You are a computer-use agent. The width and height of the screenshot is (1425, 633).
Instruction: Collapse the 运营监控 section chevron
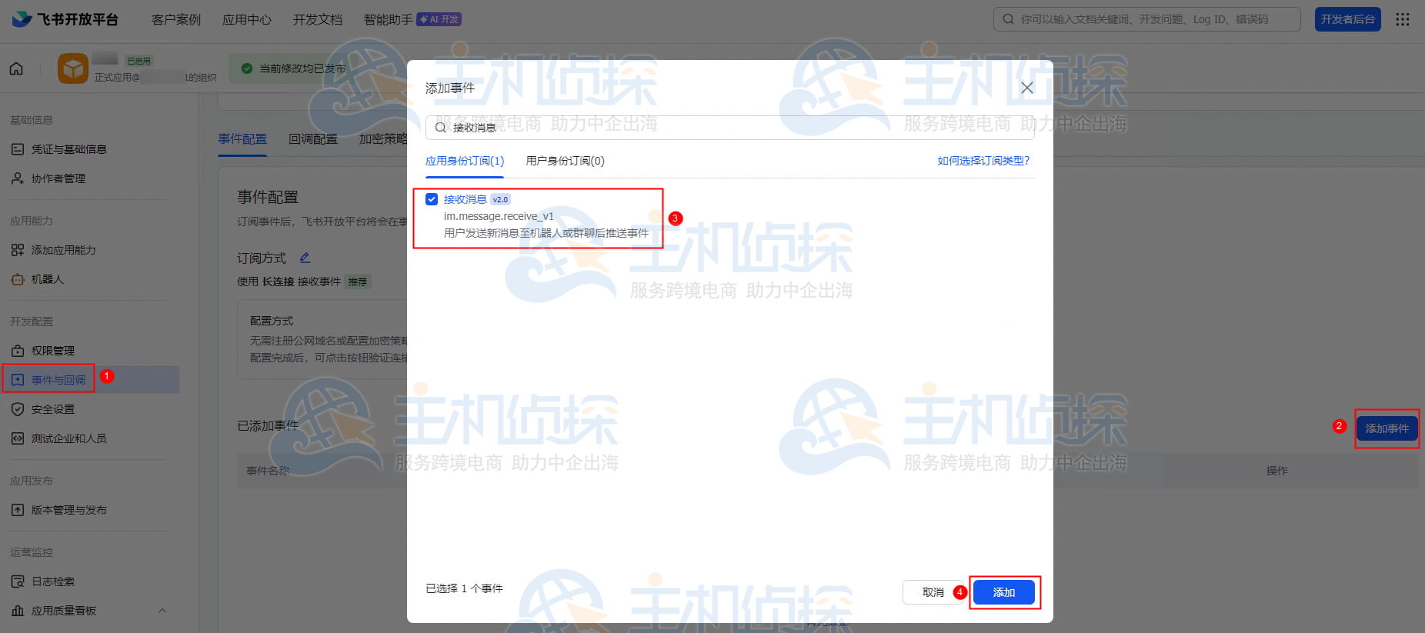coord(162,611)
